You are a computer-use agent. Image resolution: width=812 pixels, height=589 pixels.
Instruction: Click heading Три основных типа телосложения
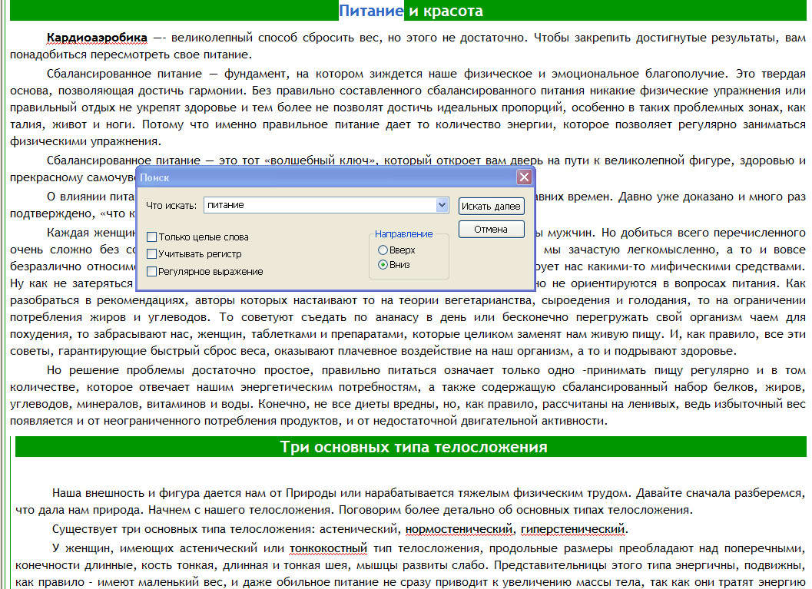[413, 447]
